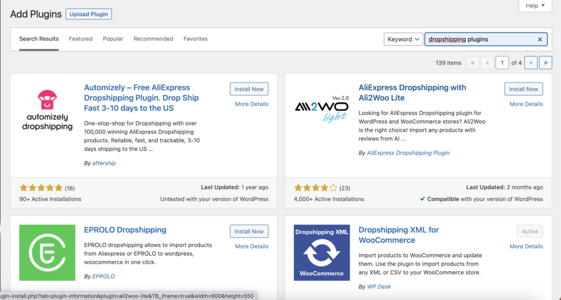Click the Ali2Woo rating count (23)

(345, 188)
